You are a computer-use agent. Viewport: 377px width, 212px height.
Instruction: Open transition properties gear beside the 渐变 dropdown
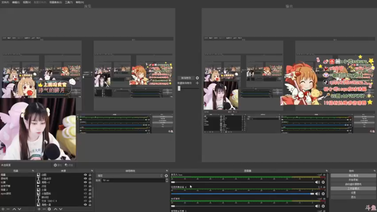tap(166, 176)
